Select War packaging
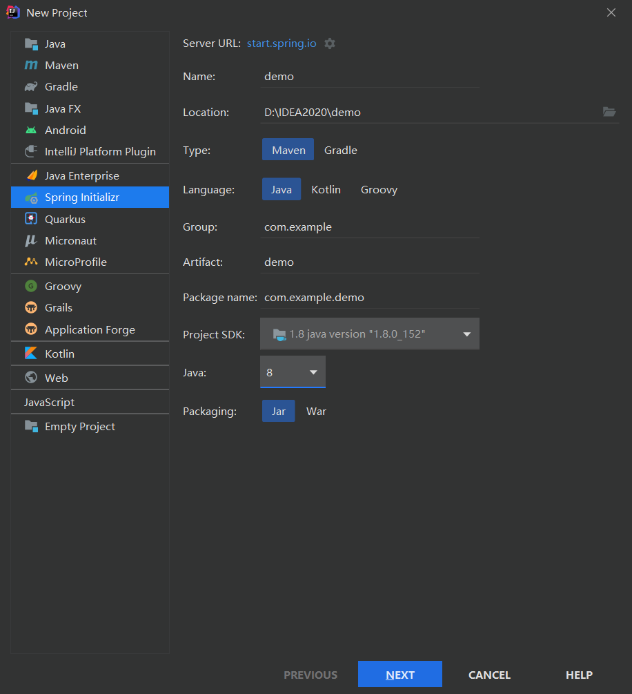 316,411
